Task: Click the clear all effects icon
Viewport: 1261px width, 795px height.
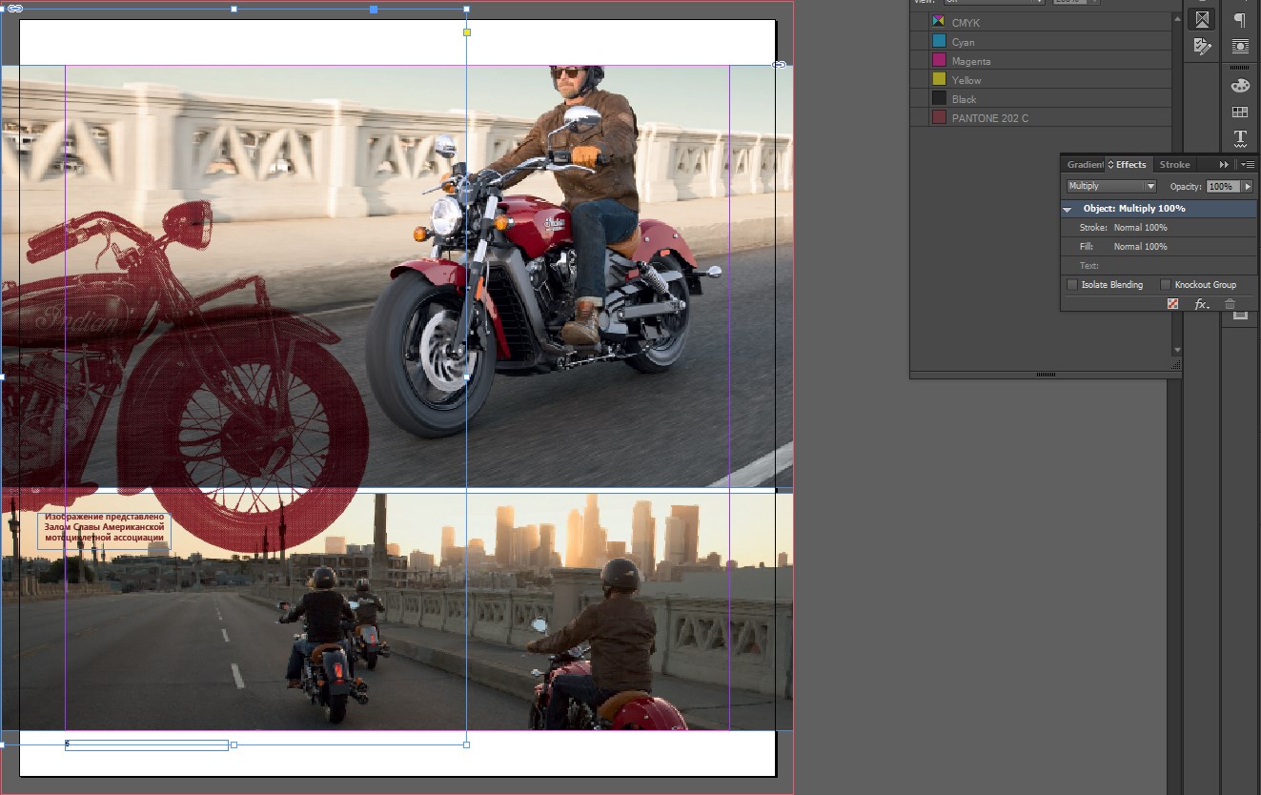Action: tap(1173, 304)
